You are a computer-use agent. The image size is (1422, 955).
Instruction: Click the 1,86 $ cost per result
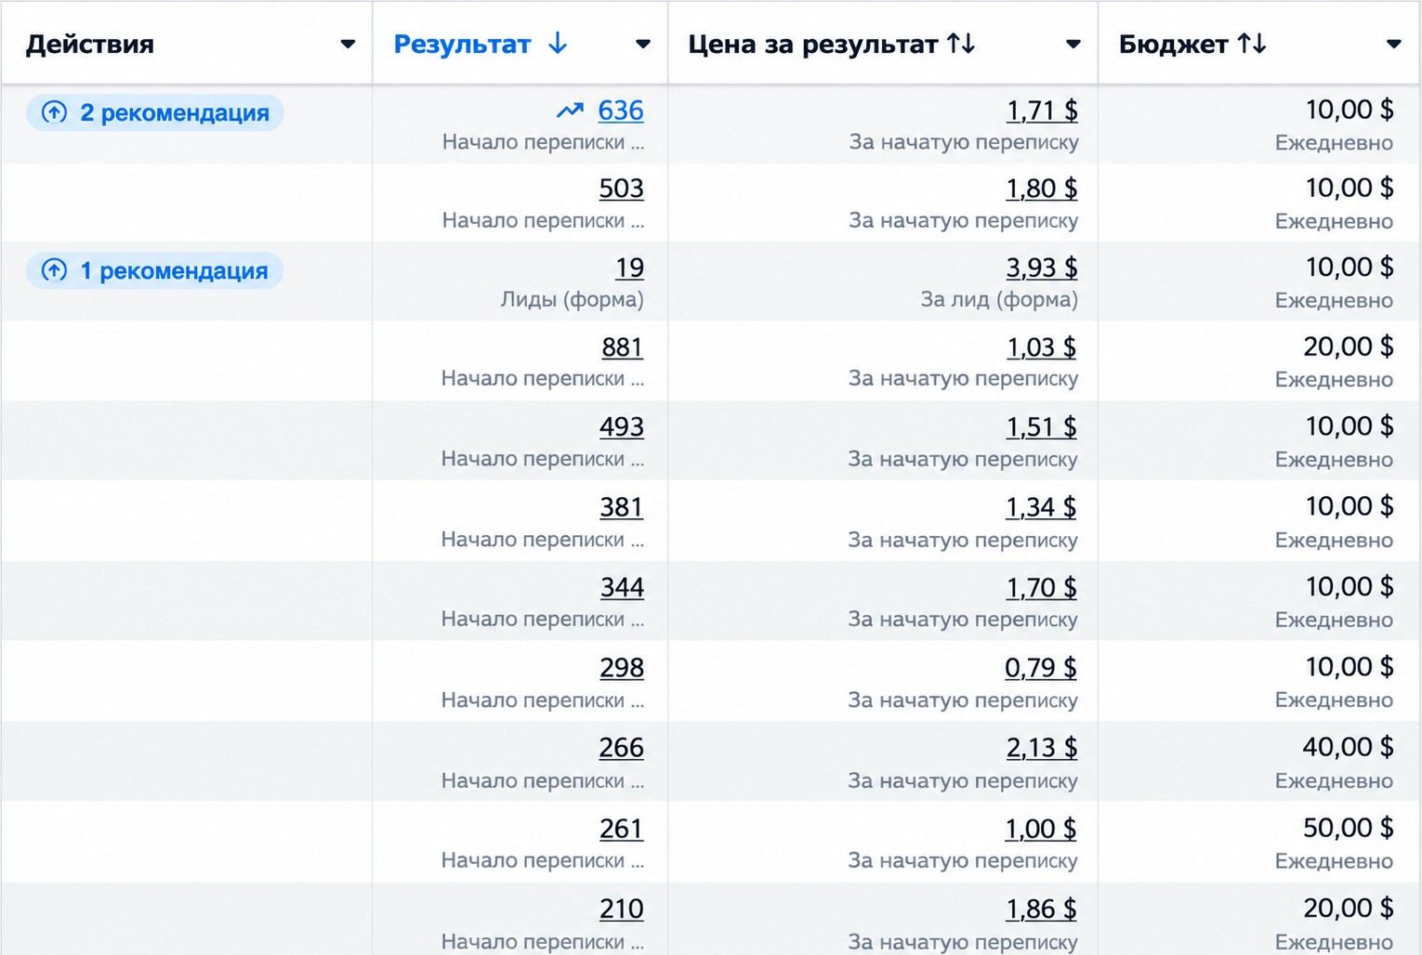1041,909
